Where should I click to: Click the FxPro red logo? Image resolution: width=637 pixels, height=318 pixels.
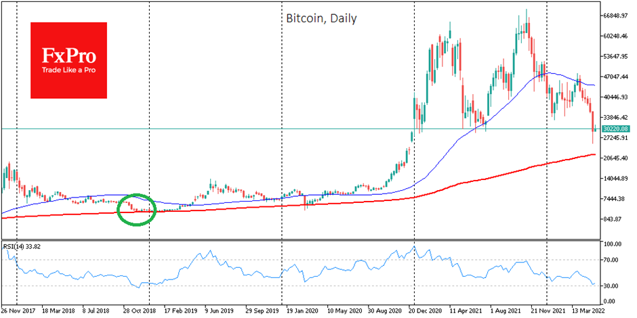tap(68, 60)
